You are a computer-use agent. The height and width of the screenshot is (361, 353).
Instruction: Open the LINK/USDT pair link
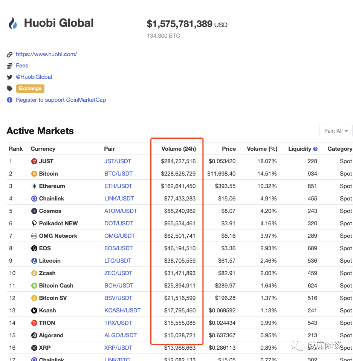(119, 199)
